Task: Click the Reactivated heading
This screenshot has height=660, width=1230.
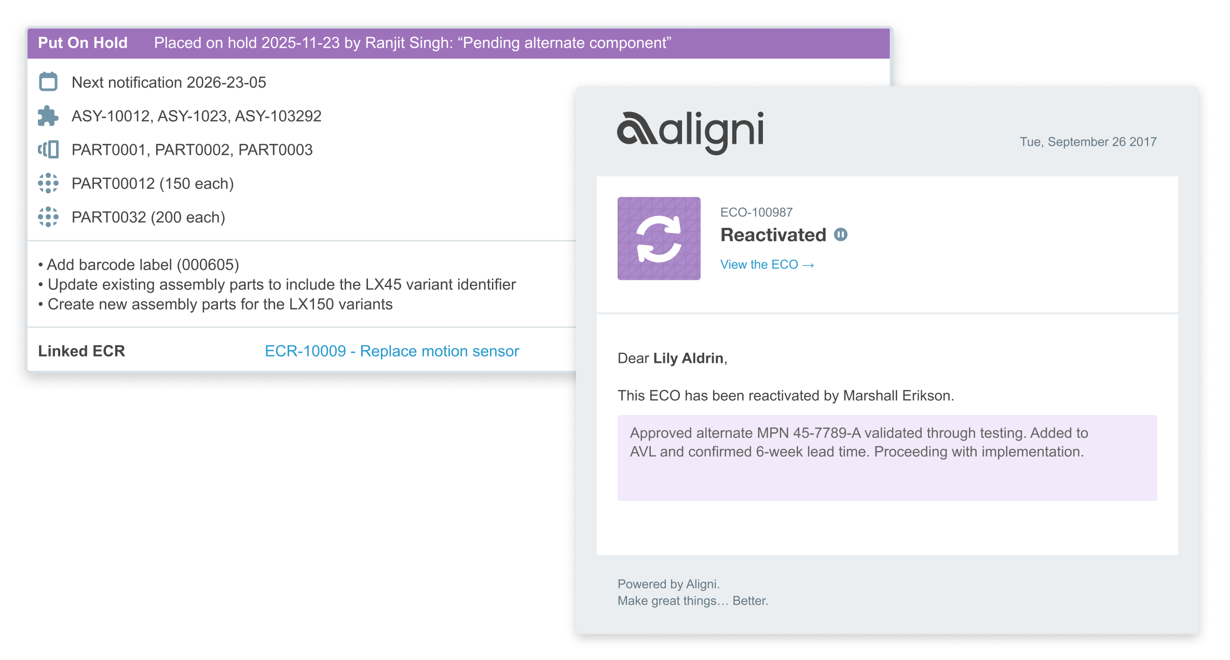Action: click(x=773, y=235)
